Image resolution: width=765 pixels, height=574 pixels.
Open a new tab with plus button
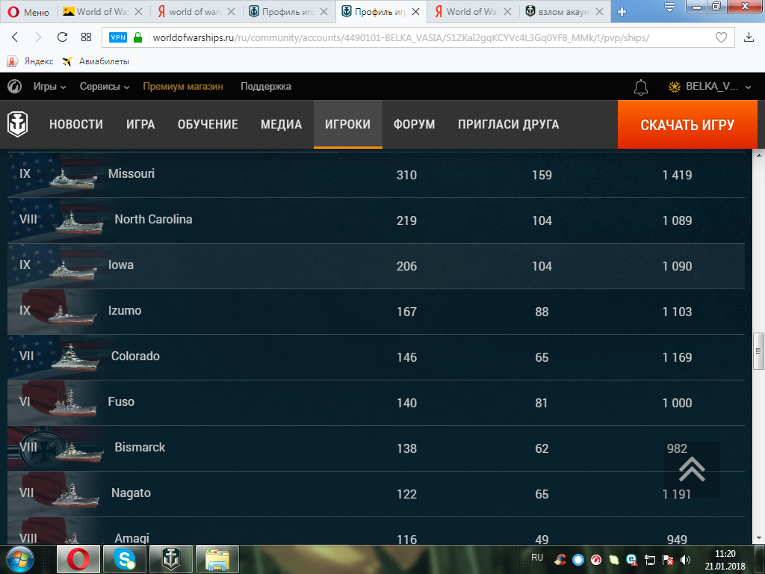[622, 12]
